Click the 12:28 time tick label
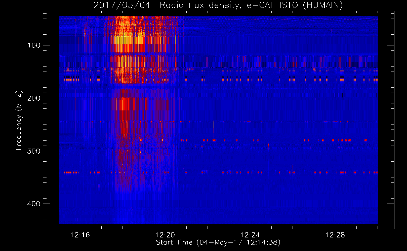The width and height of the screenshot is (407, 251). click(x=335, y=235)
